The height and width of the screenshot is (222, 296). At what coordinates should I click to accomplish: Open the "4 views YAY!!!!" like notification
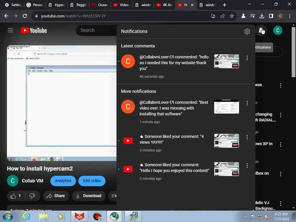coord(186,143)
